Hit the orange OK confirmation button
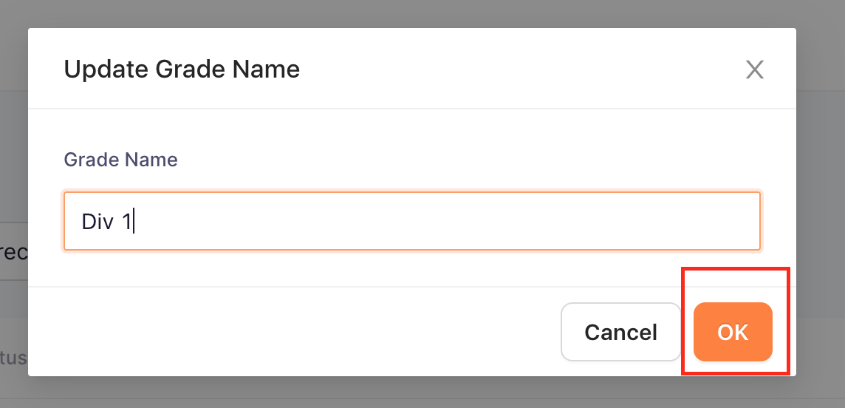Image resolution: width=845 pixels, height=408 pixels. click(x=733, y=332)
